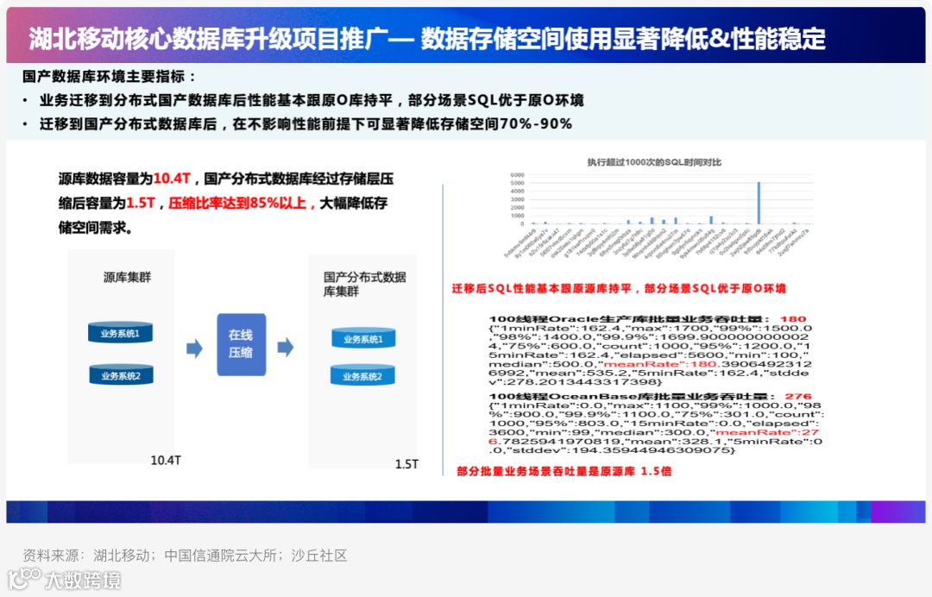Click the red 180 throughput value

793,319
